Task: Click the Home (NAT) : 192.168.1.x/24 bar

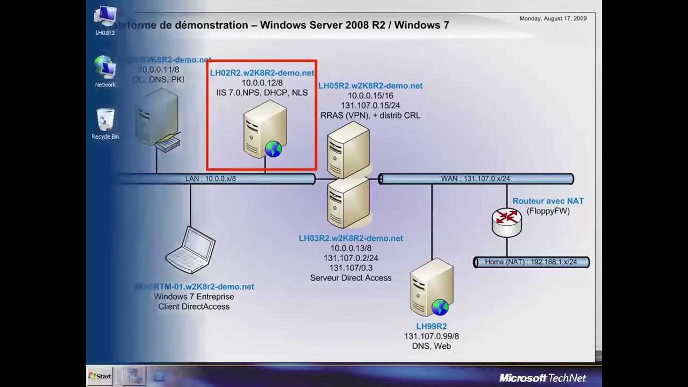Action: tap(531, 262)
